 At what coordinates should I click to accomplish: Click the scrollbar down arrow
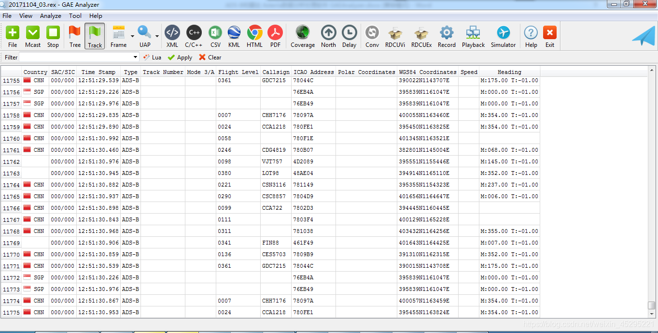point(652,314)
